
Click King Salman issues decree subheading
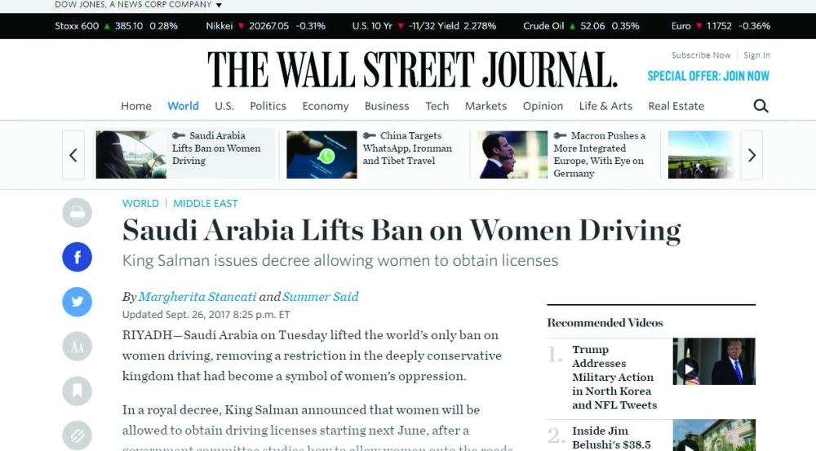tap(340, 261)
